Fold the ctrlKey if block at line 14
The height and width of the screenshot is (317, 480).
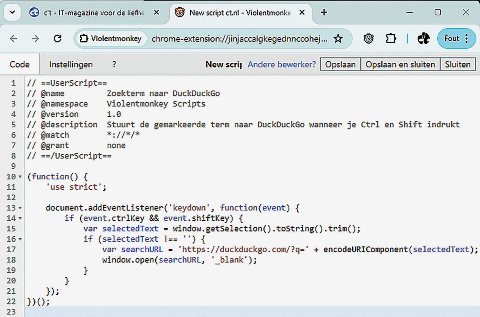(x=20, y=218)
